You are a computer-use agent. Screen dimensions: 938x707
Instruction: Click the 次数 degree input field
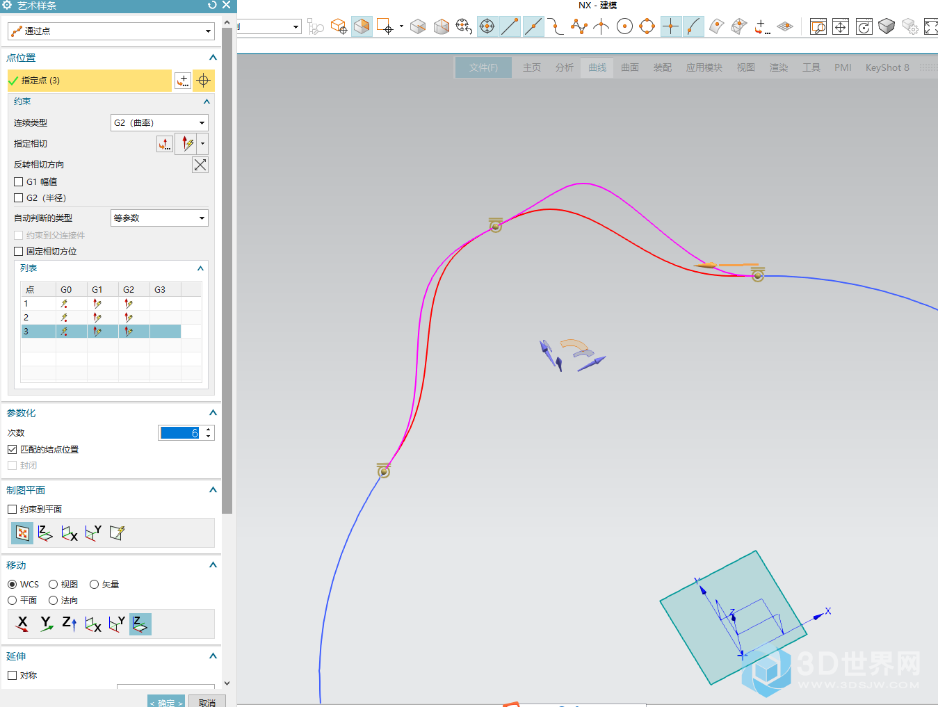[180, 433]
